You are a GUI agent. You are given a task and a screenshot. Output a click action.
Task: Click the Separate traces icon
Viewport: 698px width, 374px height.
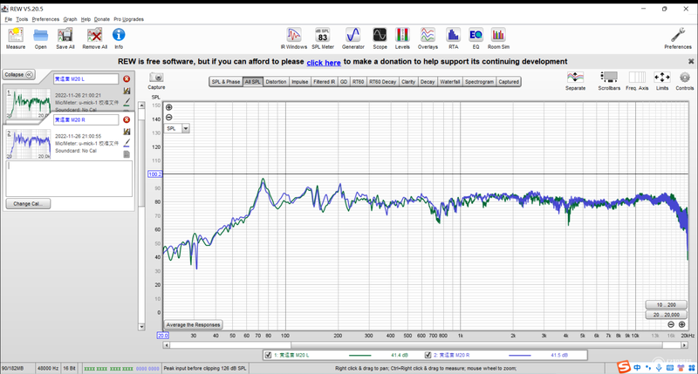[x=575, y=80]
